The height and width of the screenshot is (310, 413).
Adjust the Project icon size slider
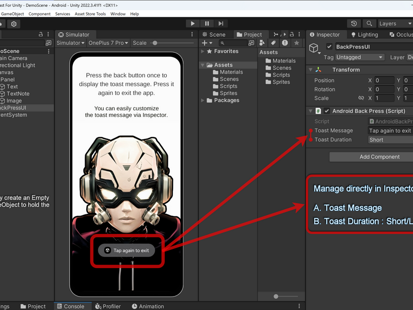coord(276,296)
